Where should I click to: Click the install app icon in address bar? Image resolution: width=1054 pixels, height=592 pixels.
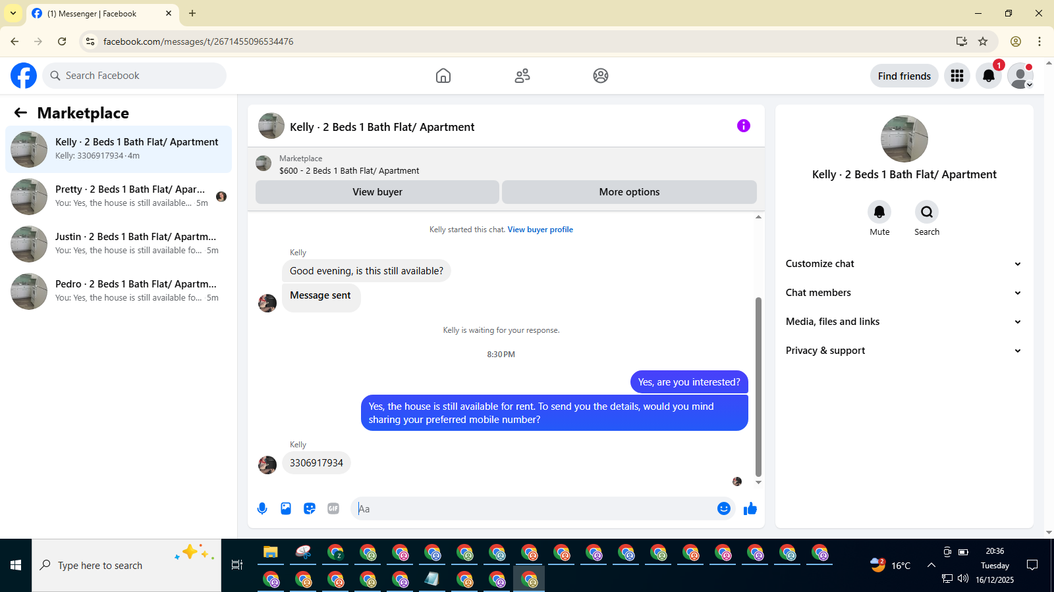coord(962,41)
